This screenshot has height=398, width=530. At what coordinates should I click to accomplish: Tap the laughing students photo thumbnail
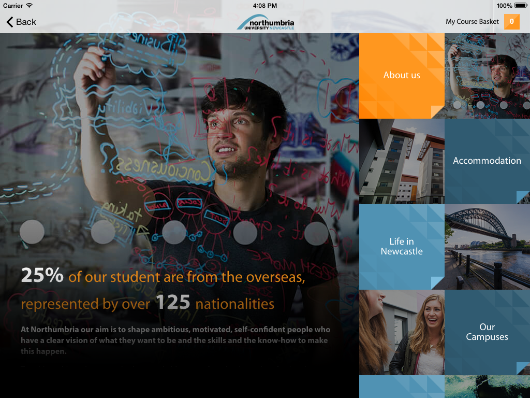pyautogui.click(x=402, y=332)
